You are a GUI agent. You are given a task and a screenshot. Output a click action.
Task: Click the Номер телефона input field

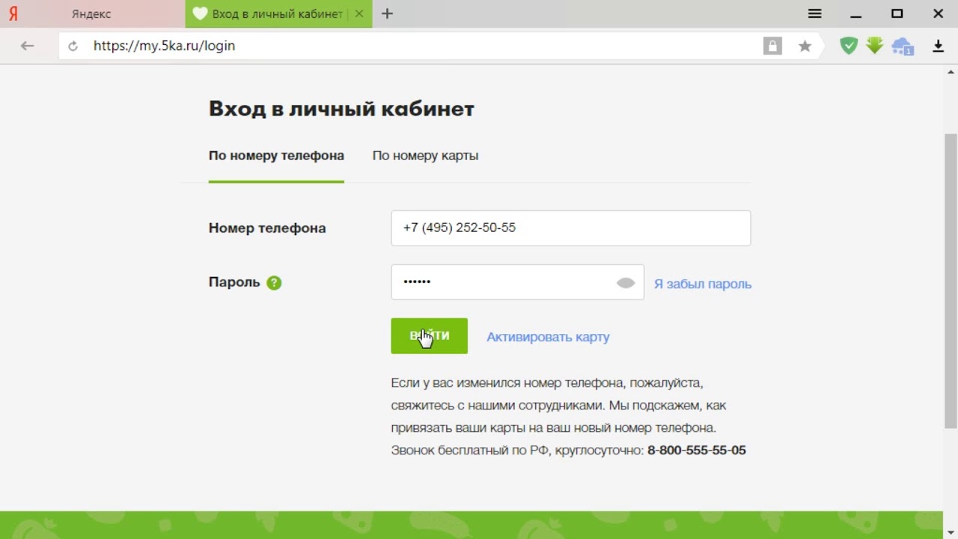click(x=570, y=228)
